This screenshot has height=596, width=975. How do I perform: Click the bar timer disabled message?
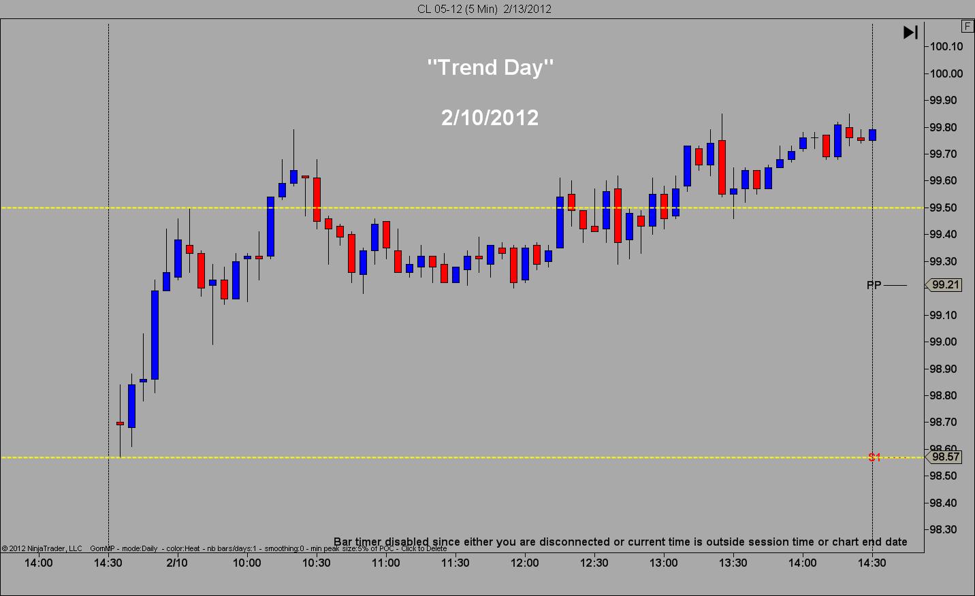pos(620,542)
